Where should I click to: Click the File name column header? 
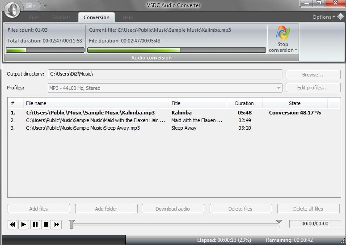pos(96,103)
